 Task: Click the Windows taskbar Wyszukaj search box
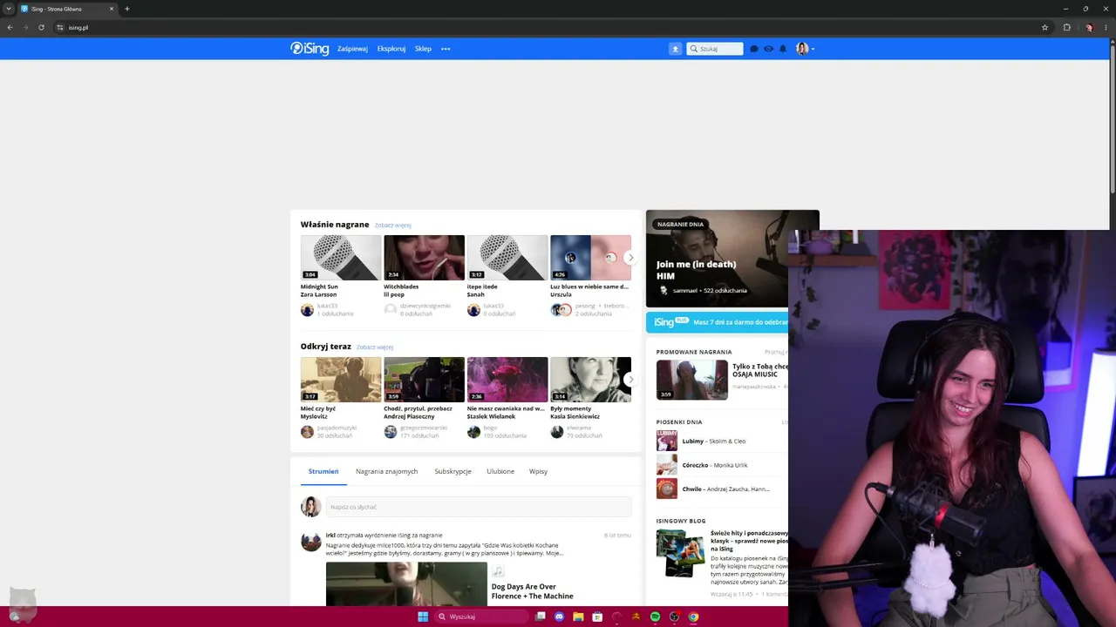click(482, 617)
